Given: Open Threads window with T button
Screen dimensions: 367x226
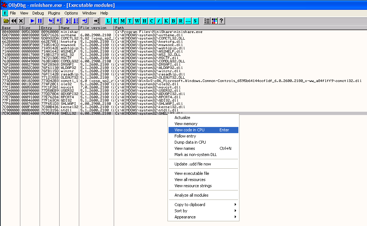Looking at the screenshot, I should coord(130,21).
